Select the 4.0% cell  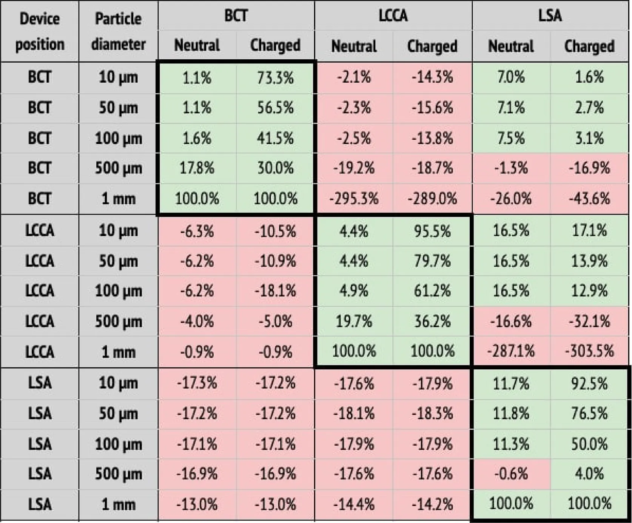(x=589, y=474)
